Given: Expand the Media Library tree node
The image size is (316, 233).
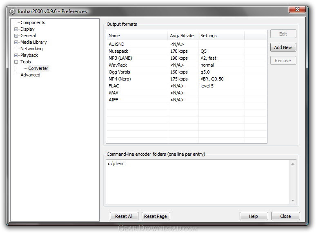Looking at the screenshot, I should (16, 43).
